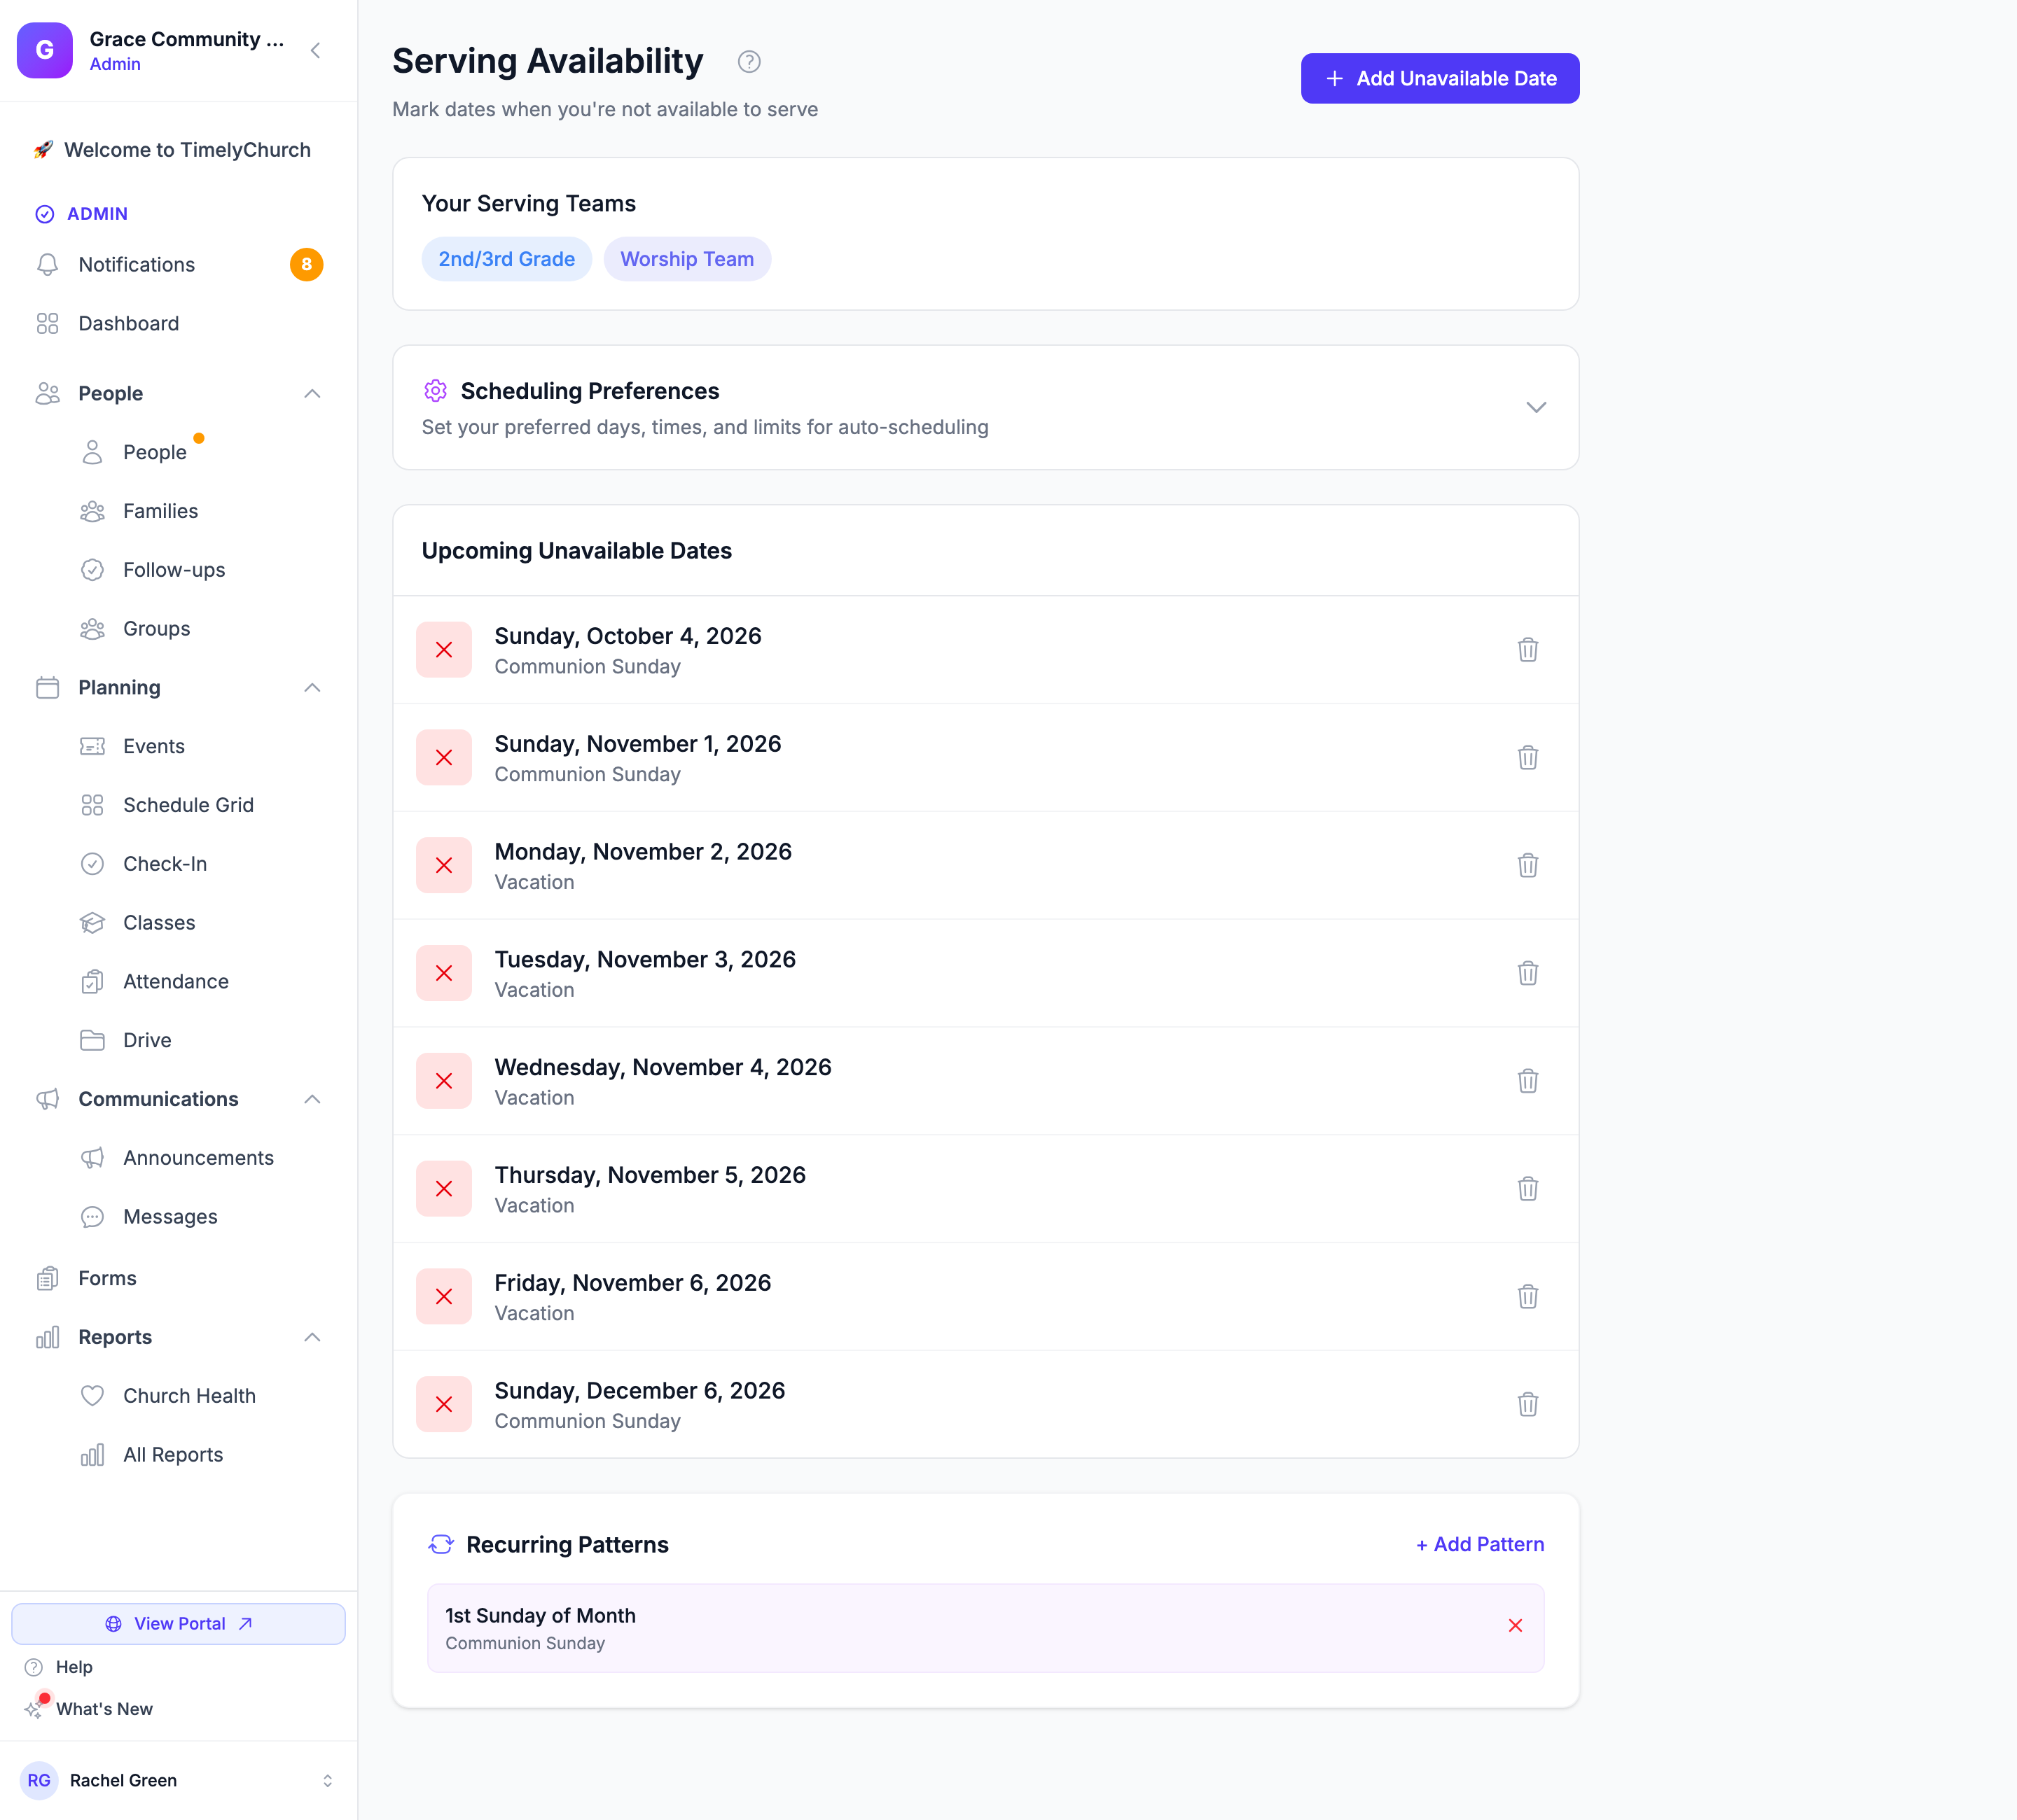Screen dimensions: 2017x1820
Task: Delete the Sunday, October 4, 2026 unavailable date
Action: [x=1527, y=650]
